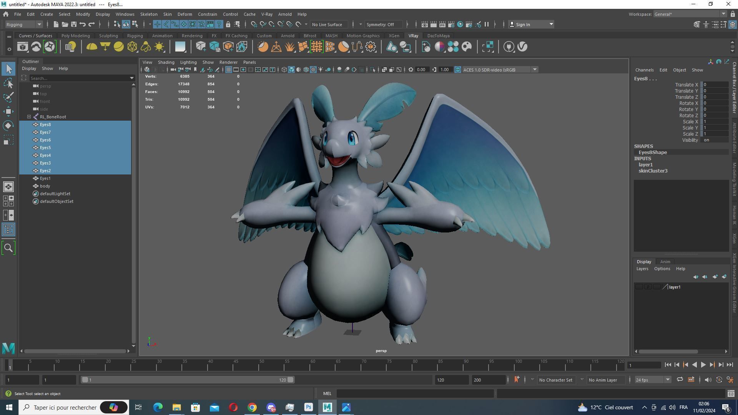Create a V-Ray mesh light
The width and height of the screenshot is (738, 415).
click(132, 47)
